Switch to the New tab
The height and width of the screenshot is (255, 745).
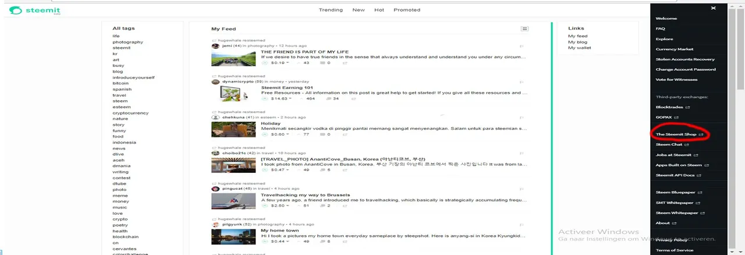point(359,10)
